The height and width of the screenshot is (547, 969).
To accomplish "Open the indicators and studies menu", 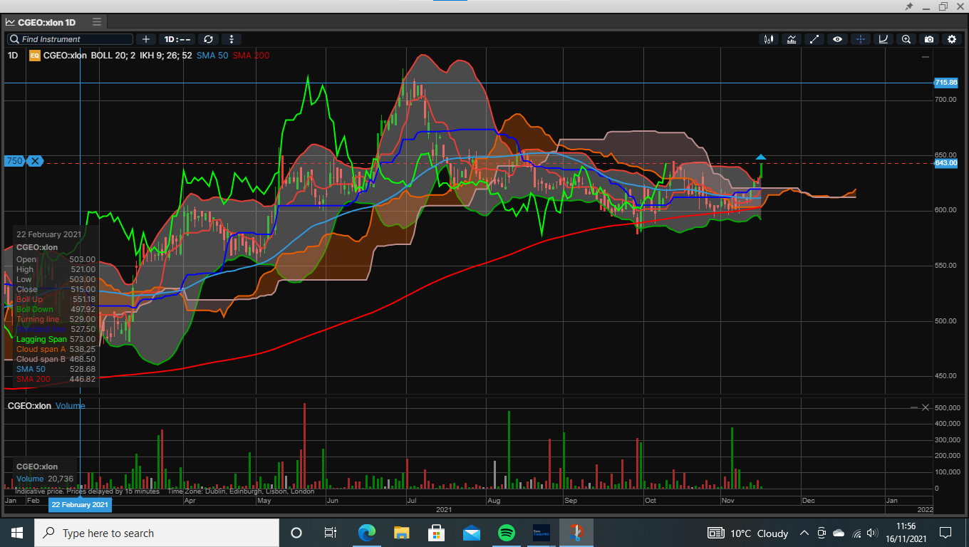I will 791,39.
